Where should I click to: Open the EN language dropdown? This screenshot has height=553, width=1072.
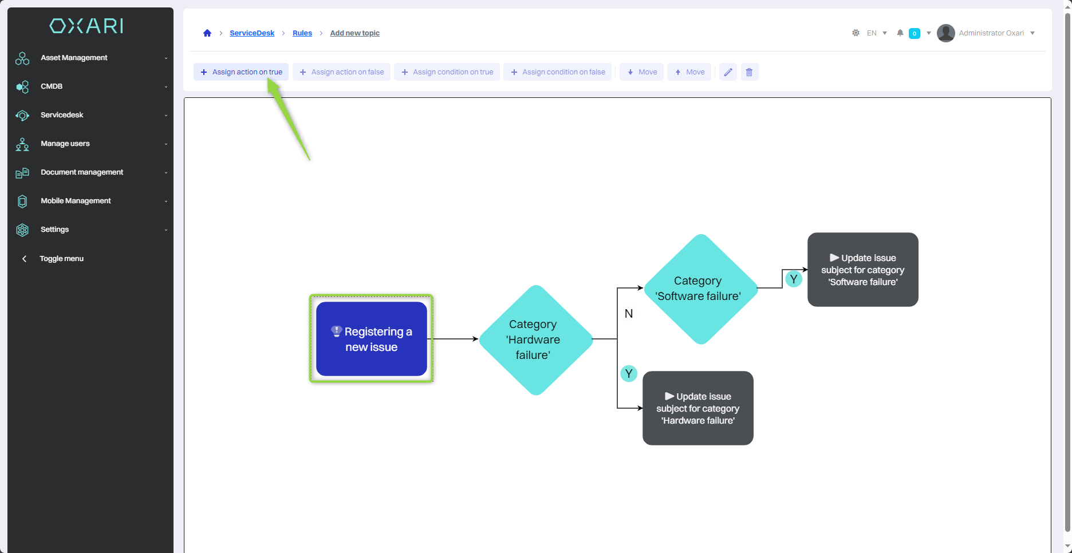pos(877,33)
